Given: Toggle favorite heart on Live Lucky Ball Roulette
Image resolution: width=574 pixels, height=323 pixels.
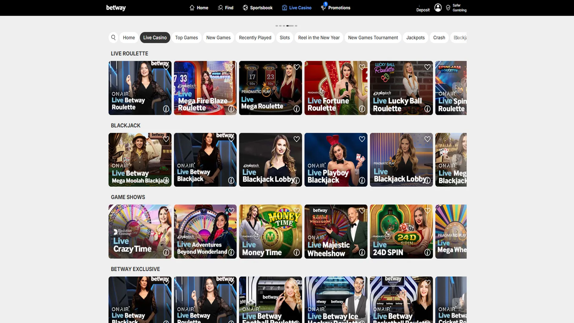Looking at the screenshot, I should [x=427, y=67].
